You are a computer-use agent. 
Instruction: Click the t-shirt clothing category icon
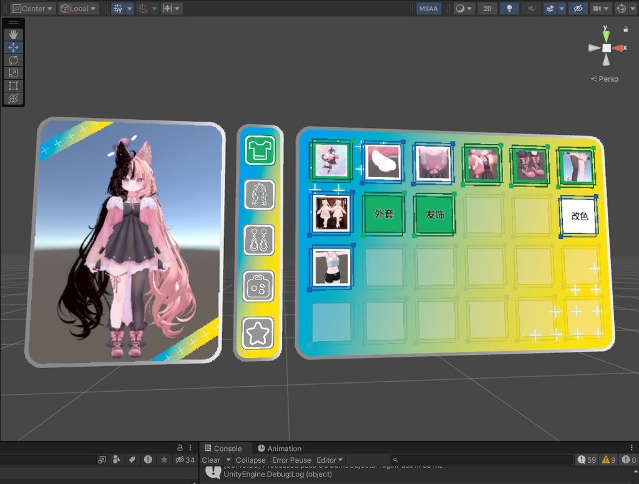260,150
